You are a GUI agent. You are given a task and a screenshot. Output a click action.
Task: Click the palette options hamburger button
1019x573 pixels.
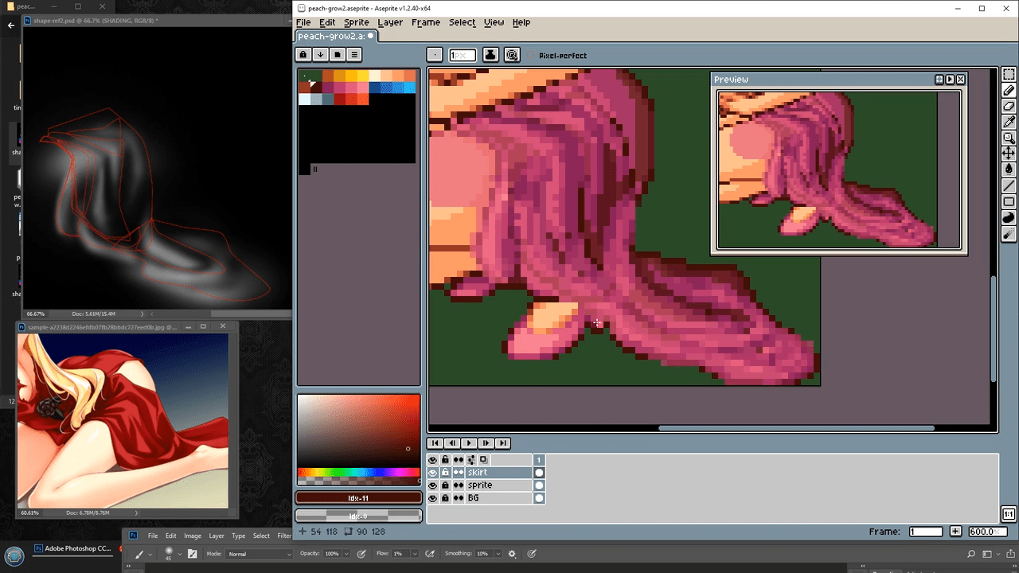pyautogui.click(x=354, y=55)
